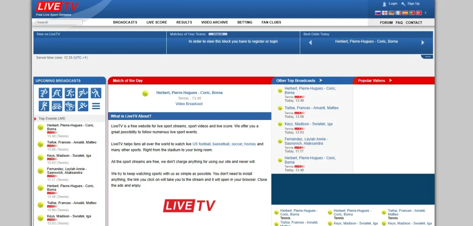Follow the US football link
Image resolution: width=473 pixels, height=226 pixels.
201,144
